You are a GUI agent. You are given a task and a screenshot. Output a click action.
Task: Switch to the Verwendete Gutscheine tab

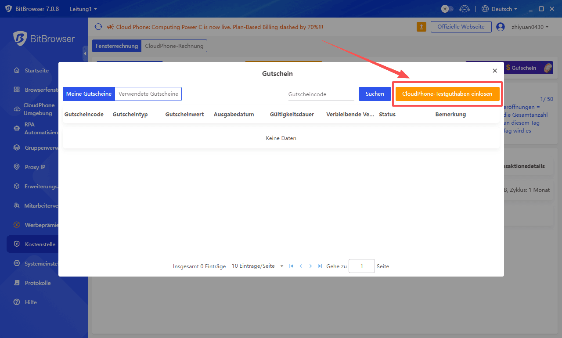148,93
